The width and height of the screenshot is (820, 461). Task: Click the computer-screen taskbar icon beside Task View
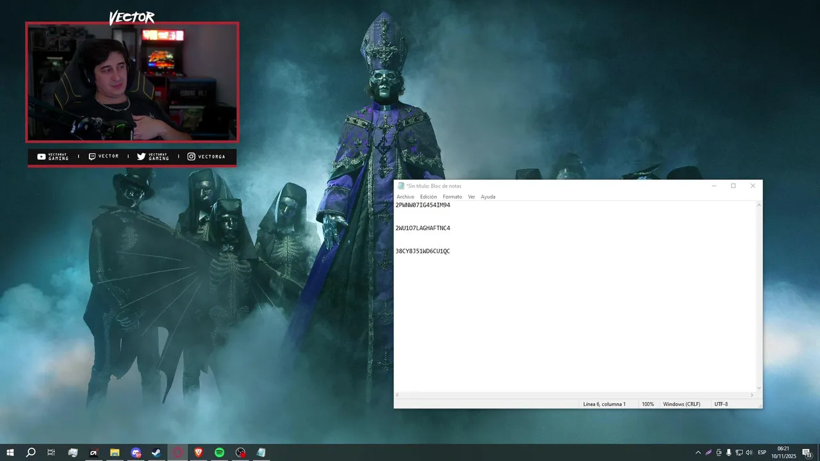[73, 453]
